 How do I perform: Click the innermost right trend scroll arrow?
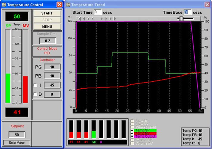(x=102, y=19)
